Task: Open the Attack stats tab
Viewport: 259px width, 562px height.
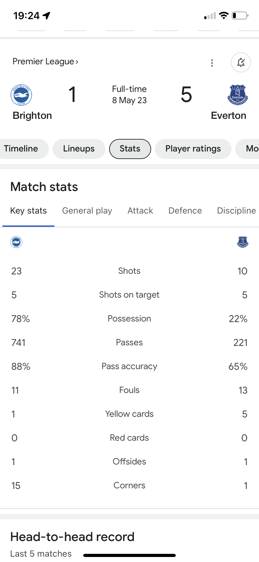Action: coord(140,211)
